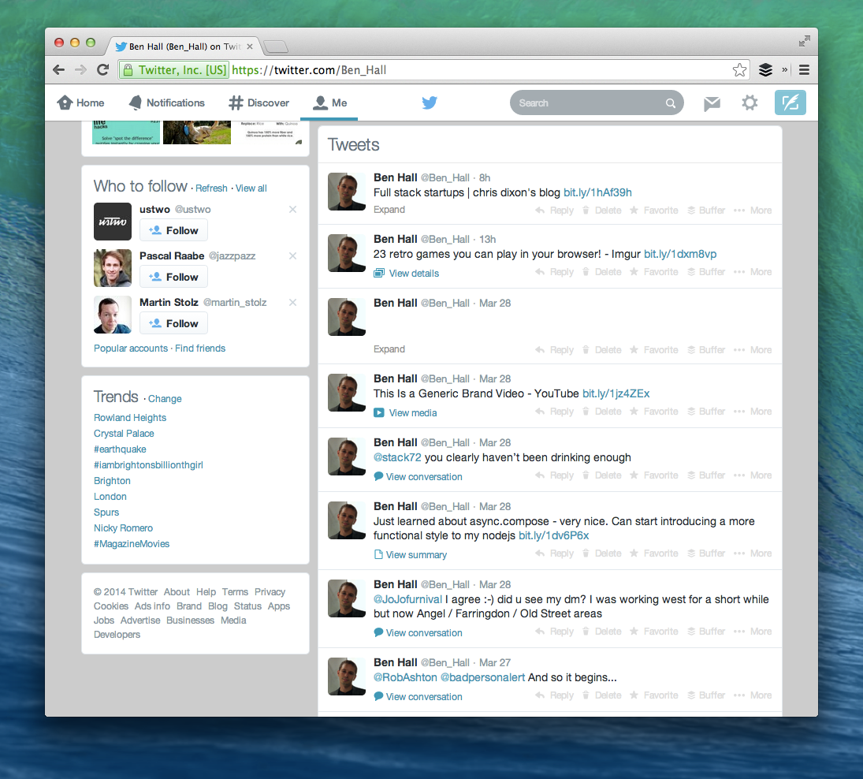This screenshot has width=863, height=779.
Task: Reply to the Generic Brand Video tweet
Action: [x=555, y=412]
